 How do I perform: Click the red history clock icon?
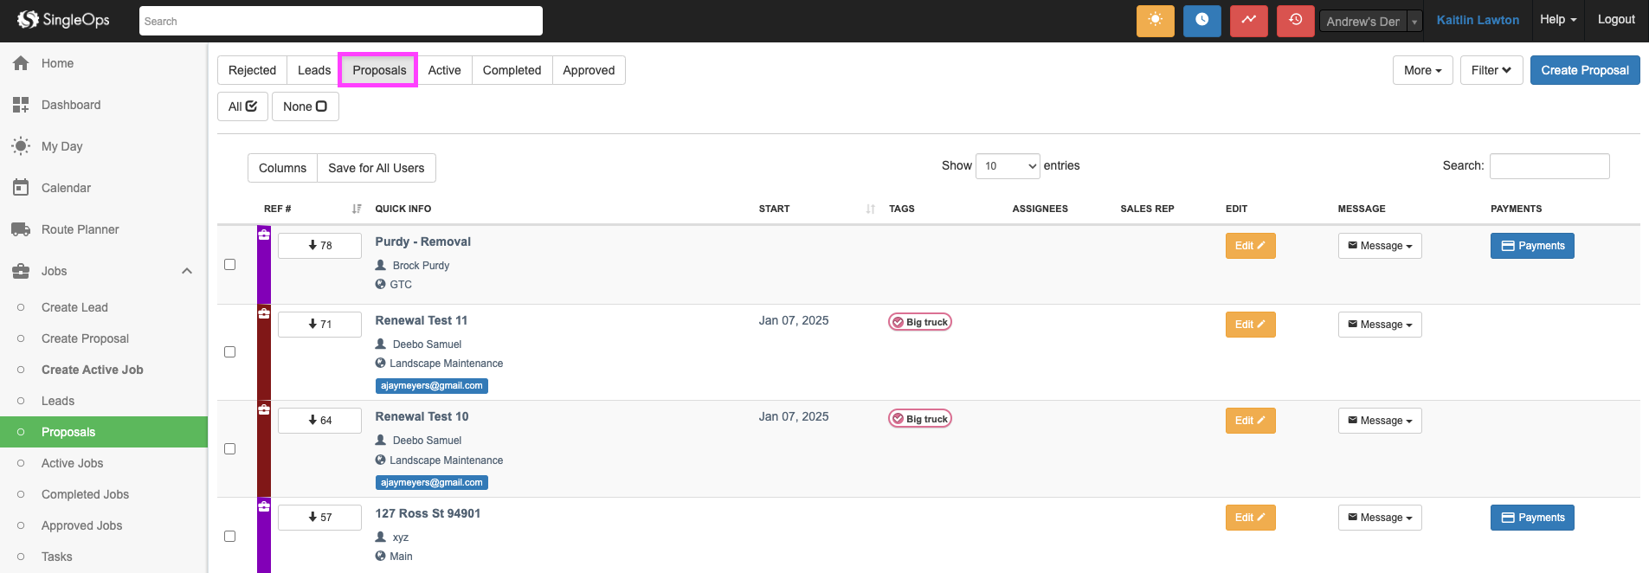(x=1295, y=21)
